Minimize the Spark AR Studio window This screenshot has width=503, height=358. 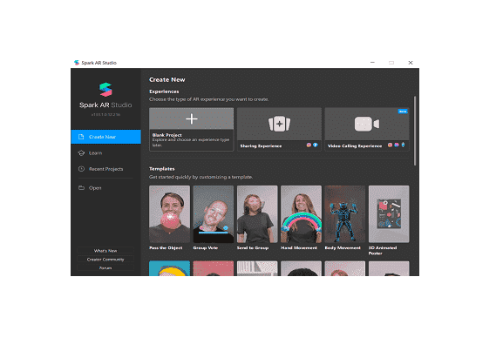click(372, 63)
